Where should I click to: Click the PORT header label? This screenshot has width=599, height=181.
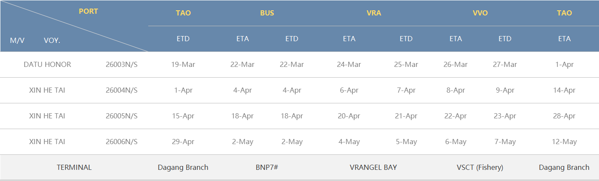tap(88, 11)
